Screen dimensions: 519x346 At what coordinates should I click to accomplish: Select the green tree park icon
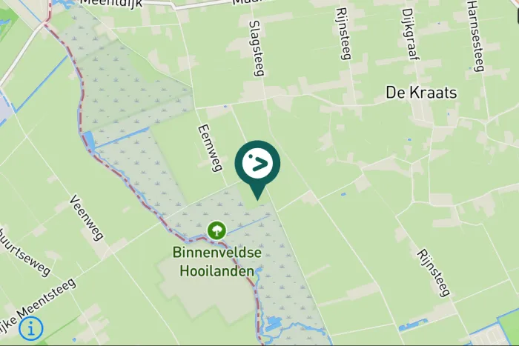tap(216, 230)
